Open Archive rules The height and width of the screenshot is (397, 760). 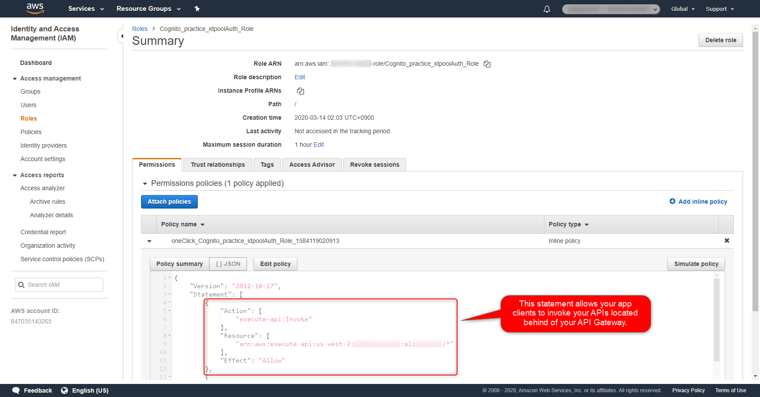click(47, 202)
